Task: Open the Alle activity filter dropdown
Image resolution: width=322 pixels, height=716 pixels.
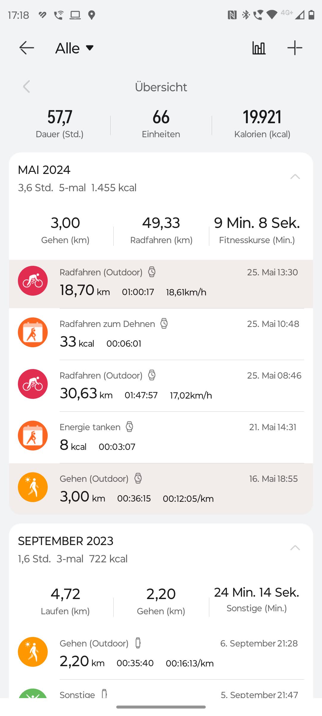Action: tap(75, 48)
